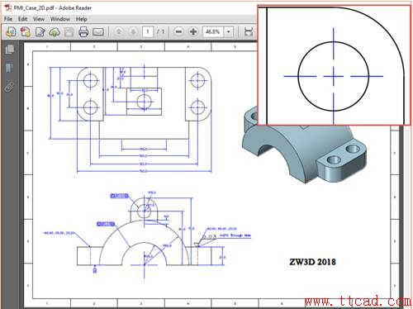Go to previous page arrow
Screen dimensions: 413x309
(119, 31)
